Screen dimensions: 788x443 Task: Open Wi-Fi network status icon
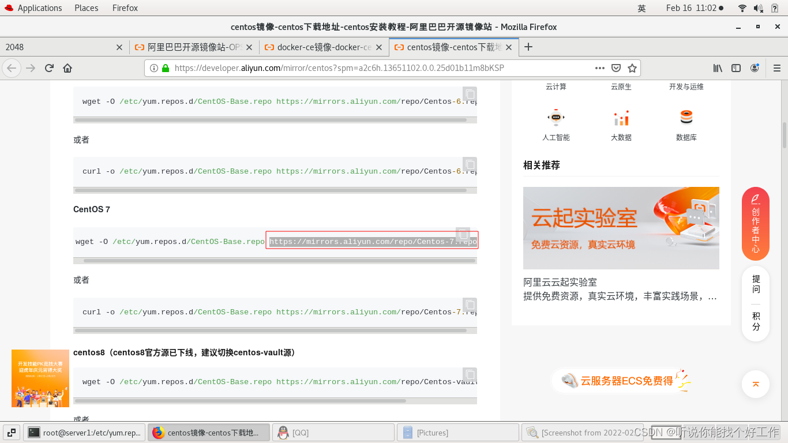(x=742, y=8)
